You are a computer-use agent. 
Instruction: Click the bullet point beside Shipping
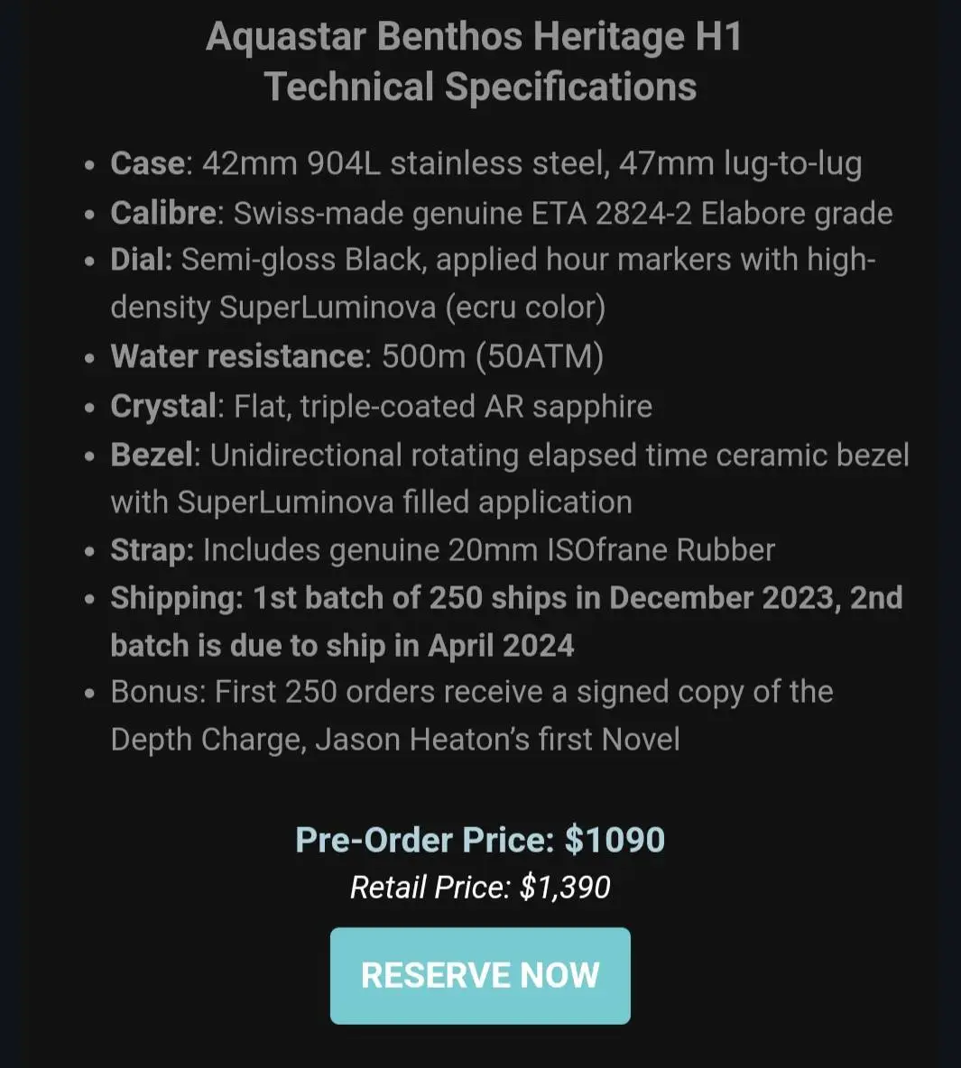(89, 599)
